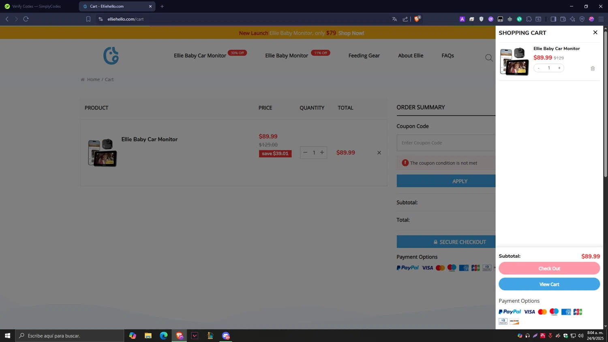Open Brave browser taskbar icon

[x=179, y=336]
